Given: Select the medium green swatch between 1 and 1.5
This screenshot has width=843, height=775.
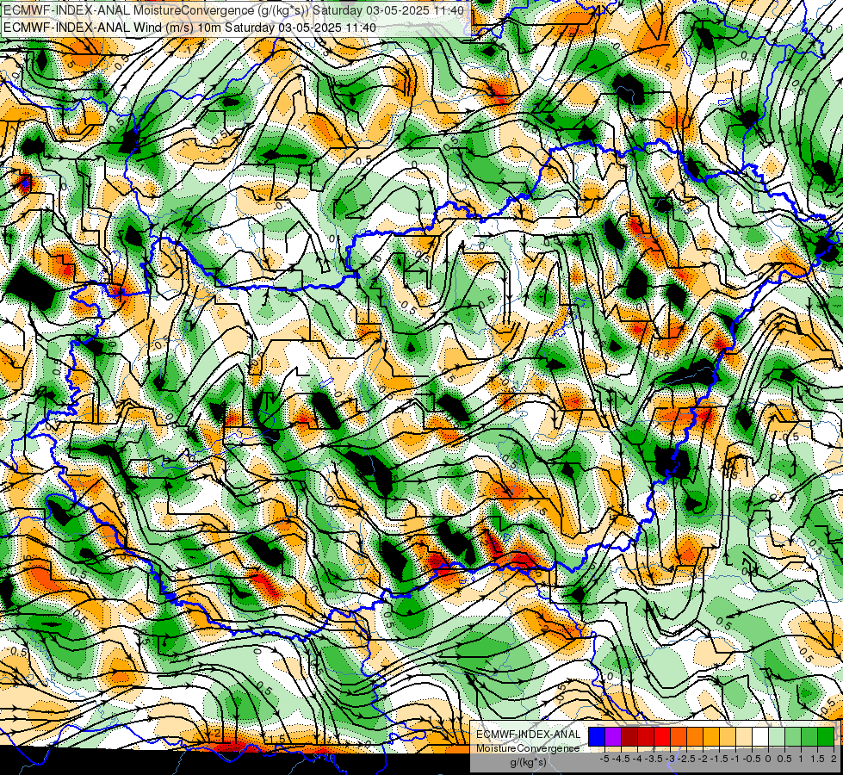Looking at the screenshot, I should click(809, 736).
